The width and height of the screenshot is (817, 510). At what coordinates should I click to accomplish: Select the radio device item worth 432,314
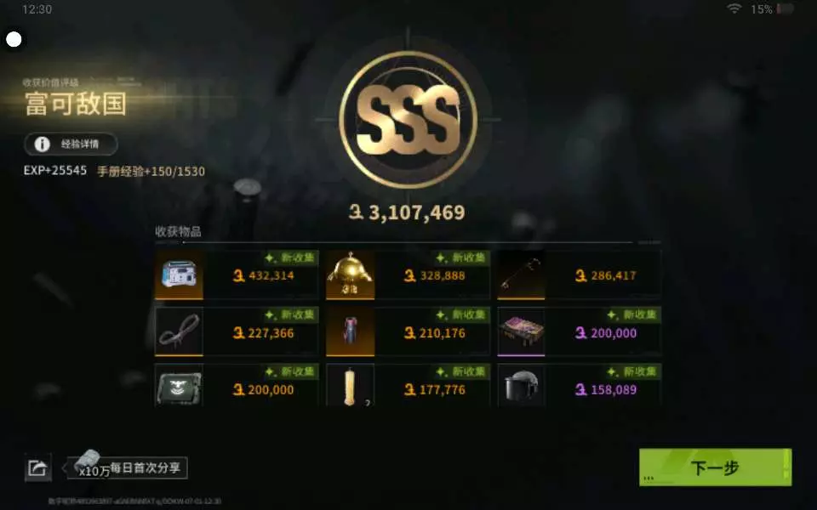click(236, 275)
